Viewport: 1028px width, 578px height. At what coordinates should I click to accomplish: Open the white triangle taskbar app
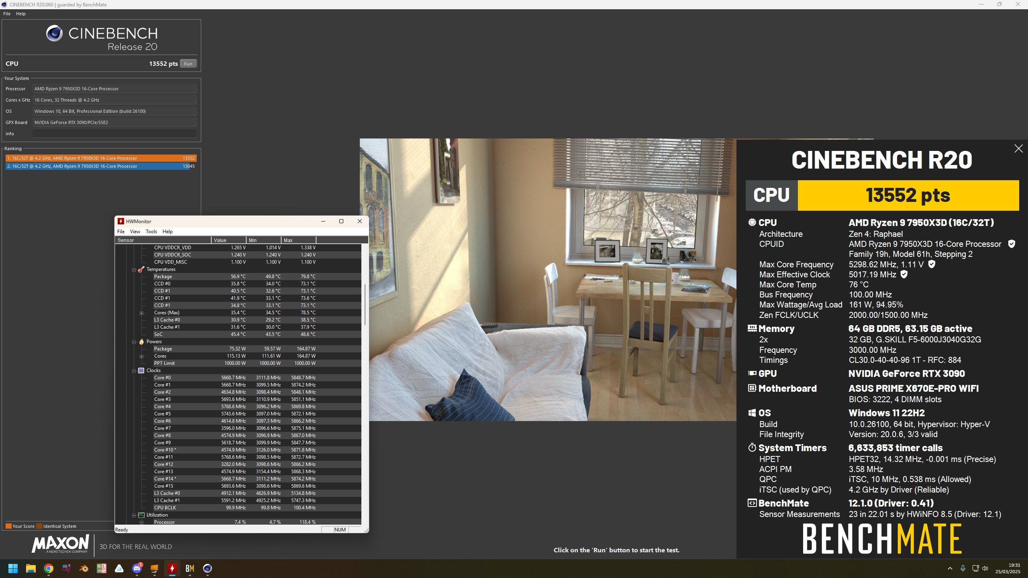click(119, 568)
